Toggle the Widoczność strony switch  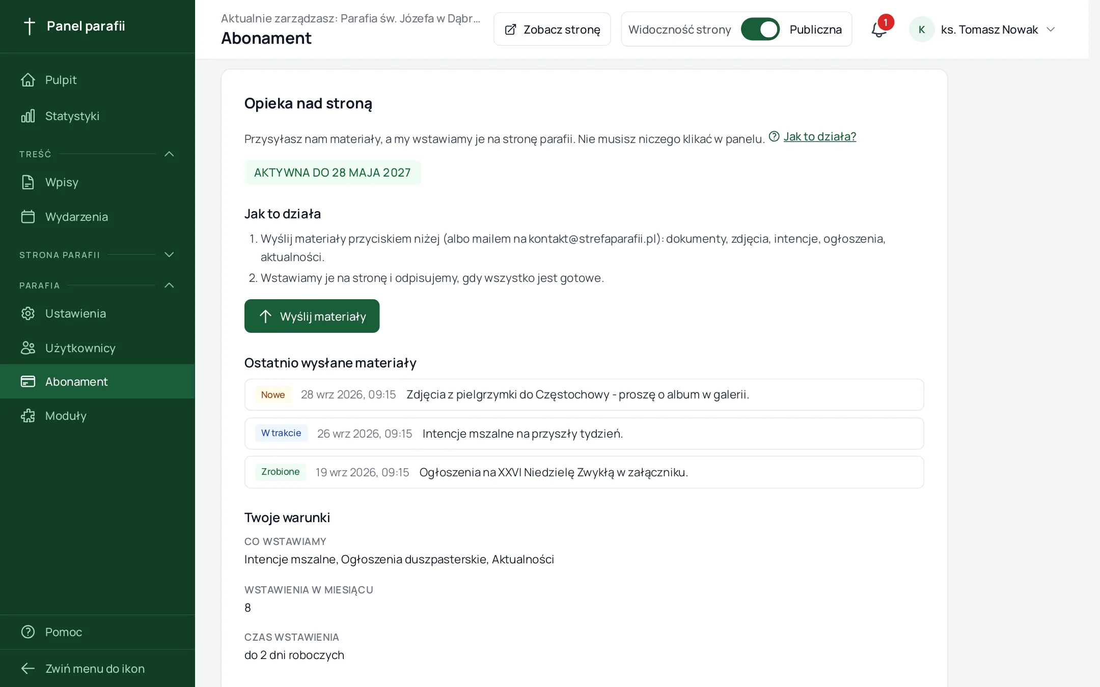760,30
